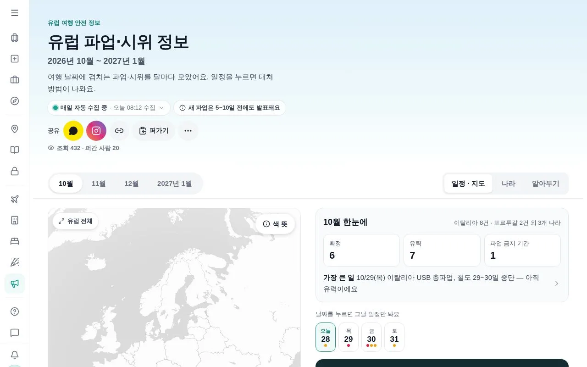Share via KakaoTalk yellow icon

pos(73,131)
